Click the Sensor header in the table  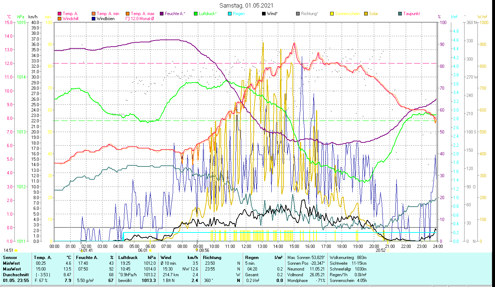[x=9, y=257]
